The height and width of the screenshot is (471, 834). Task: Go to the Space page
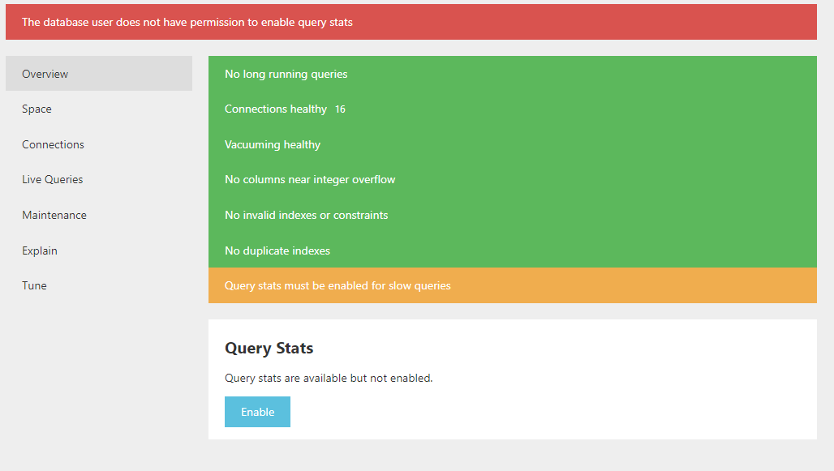tap(37, 109)
